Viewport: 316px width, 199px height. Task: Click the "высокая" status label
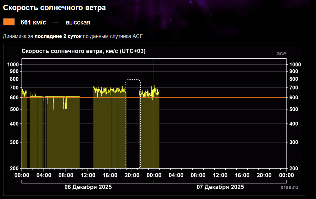click(x=78, y=22)
